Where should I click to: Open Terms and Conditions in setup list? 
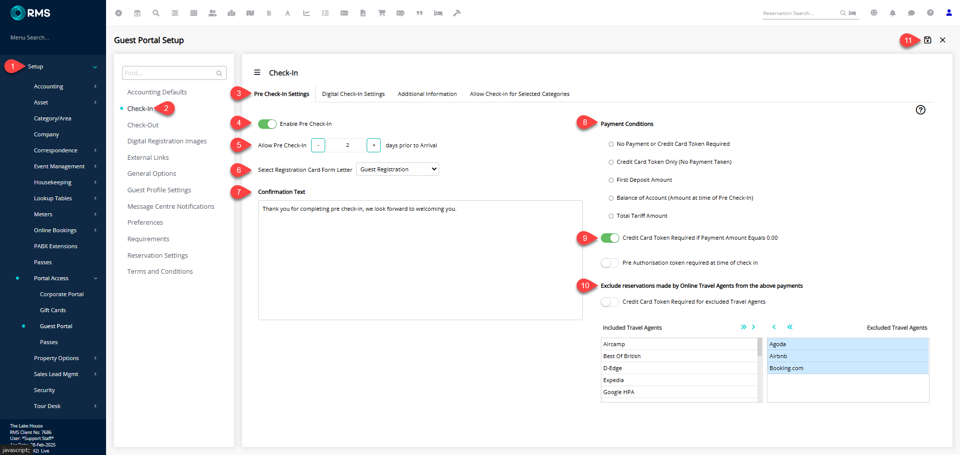160,271
